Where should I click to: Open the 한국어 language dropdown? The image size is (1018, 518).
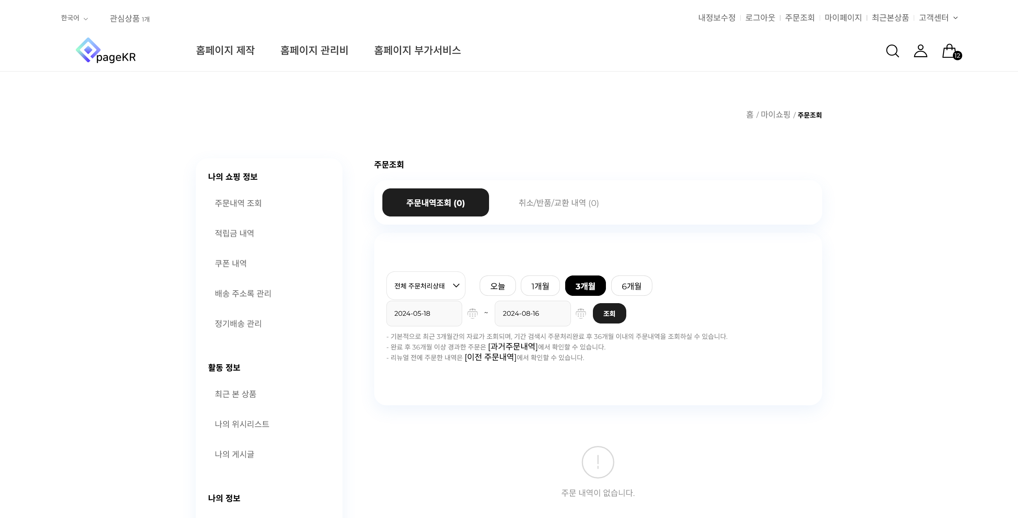(74, 18)
